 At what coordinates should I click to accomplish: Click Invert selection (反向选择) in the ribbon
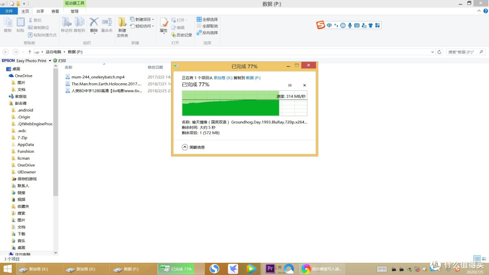coord(207,33)
